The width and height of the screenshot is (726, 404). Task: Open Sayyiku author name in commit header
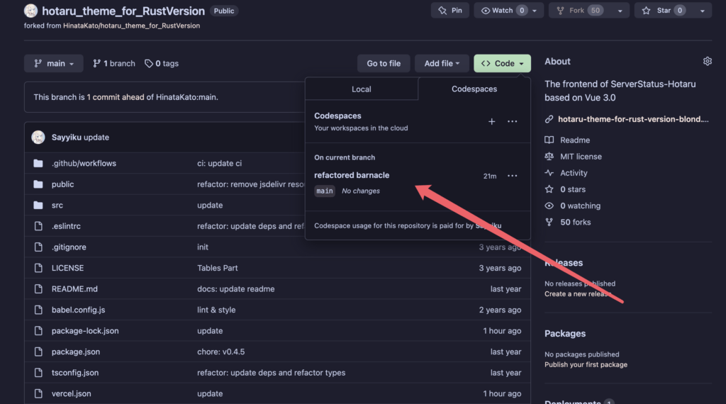click(x=66, y=138)
